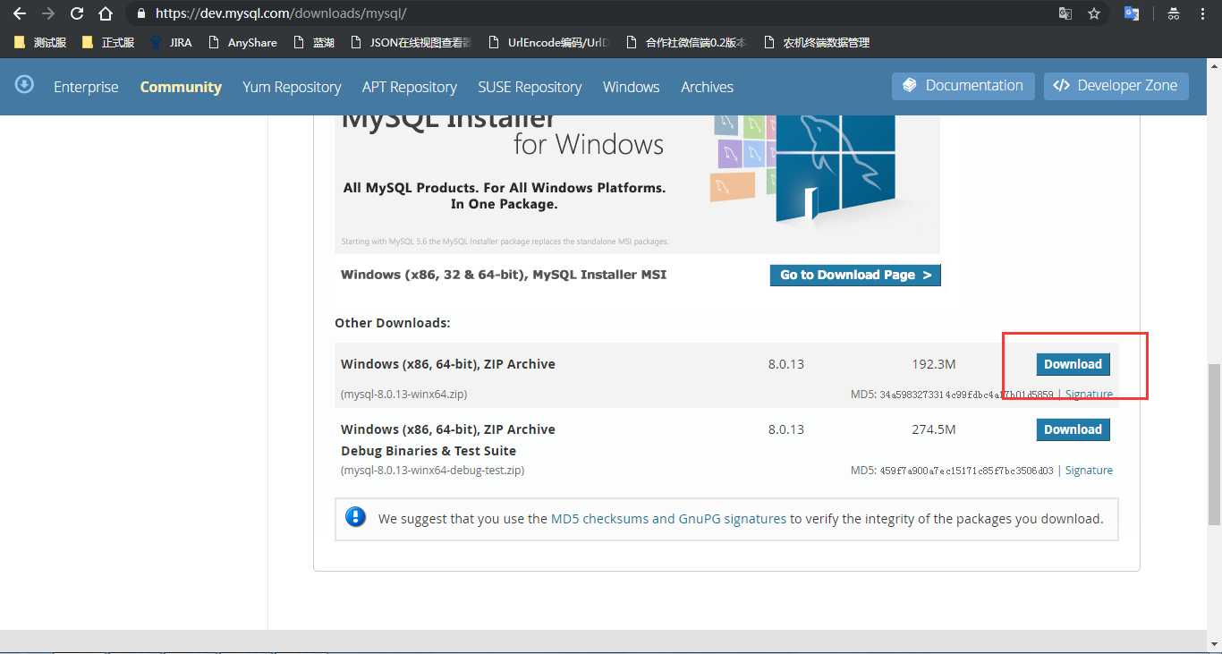Open the Enterprise nav tab

pos(86,87)
